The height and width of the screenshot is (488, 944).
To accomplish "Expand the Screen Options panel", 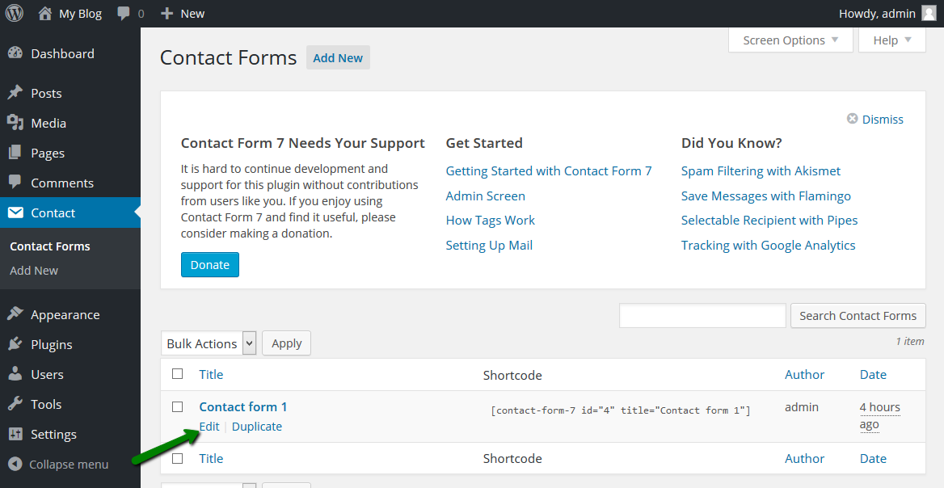I will click(790, 40).
